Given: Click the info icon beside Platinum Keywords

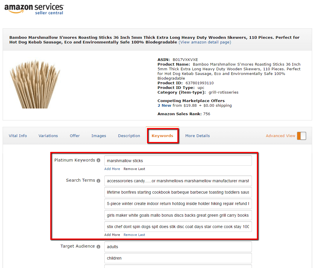Looking at the screenshot, I should [98, 160].
